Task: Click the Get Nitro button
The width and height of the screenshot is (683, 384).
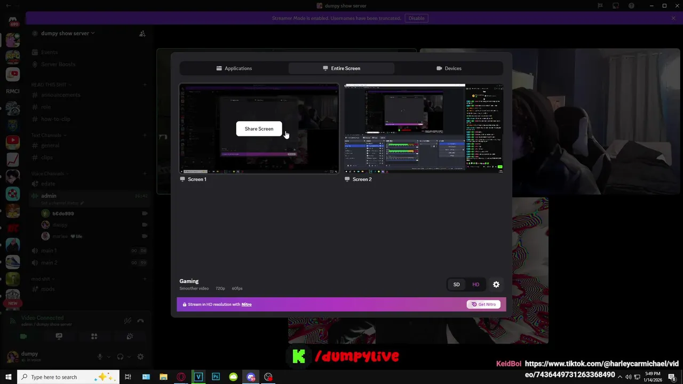Action: coord(483,305)
